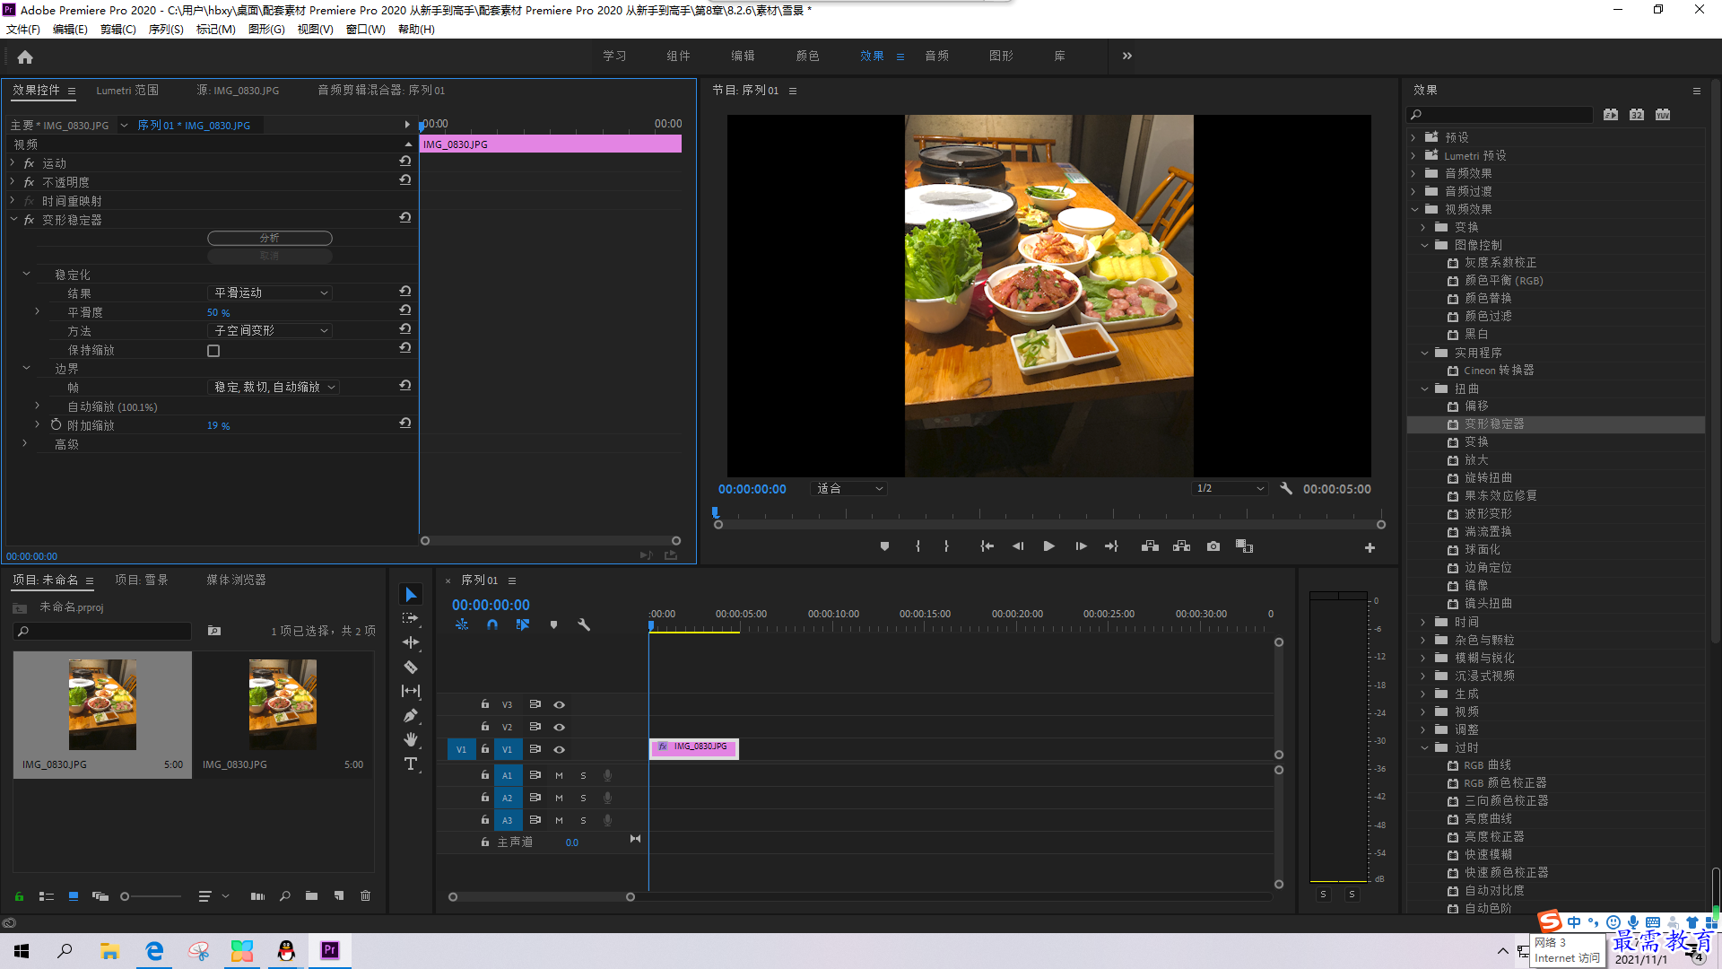Switch Project panel to list view
The image size is (1722, 969).
coord(47,895)
